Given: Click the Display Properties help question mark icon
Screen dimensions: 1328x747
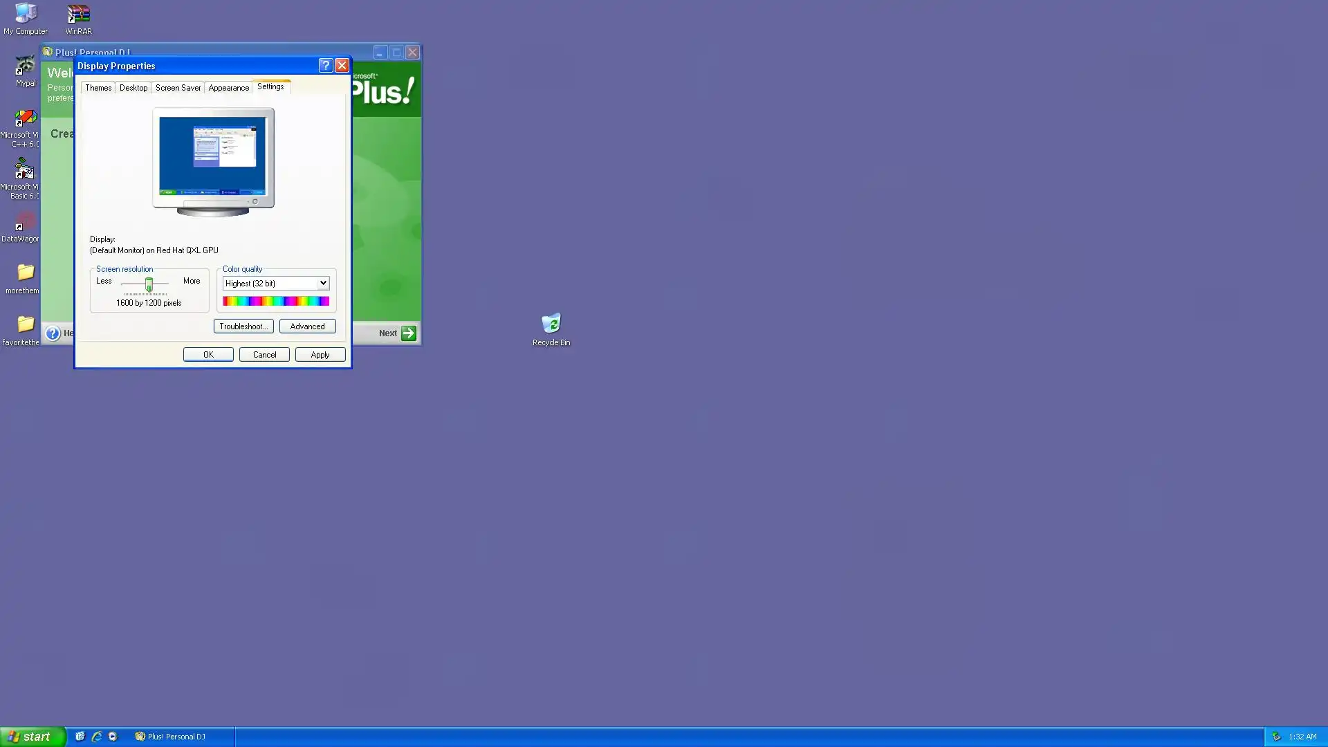Looking at the screenshot, I should (325, 66).
